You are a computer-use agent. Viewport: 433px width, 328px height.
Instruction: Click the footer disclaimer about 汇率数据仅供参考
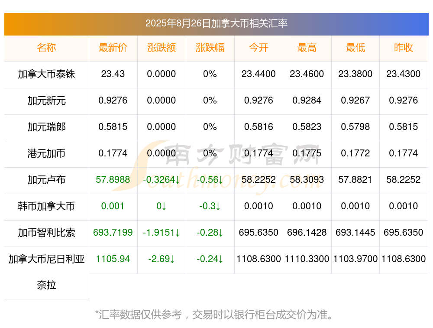coord(215,315)
